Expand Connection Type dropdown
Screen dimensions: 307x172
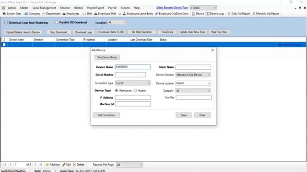pyautogui.click(x=133, y=83)
